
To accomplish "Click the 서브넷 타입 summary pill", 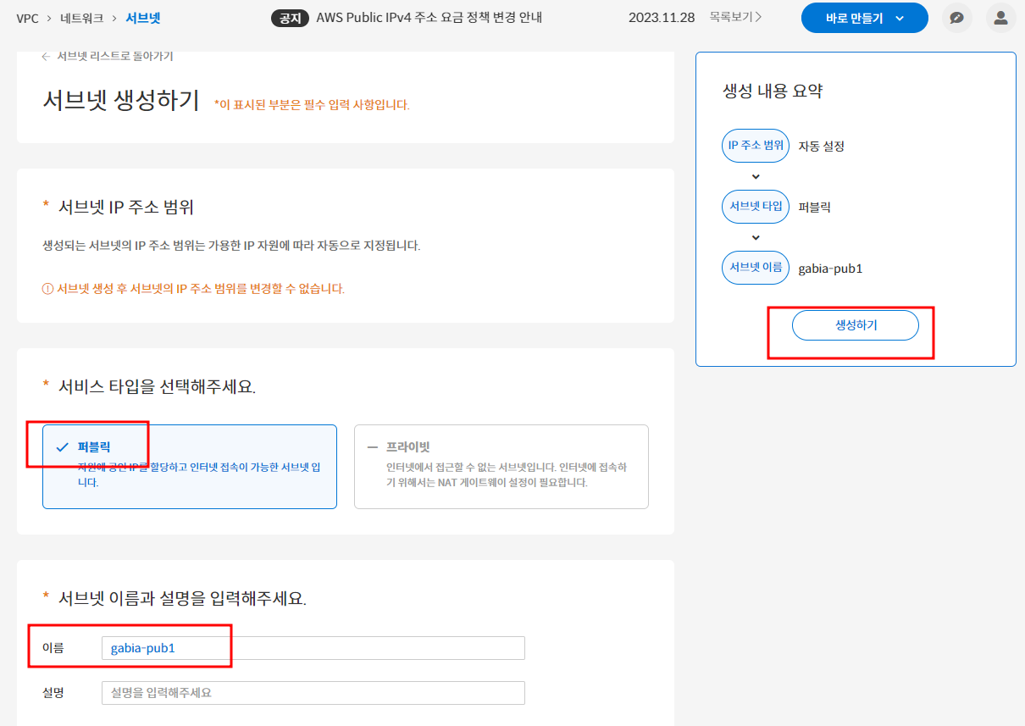I will click(x=756, y=207).
